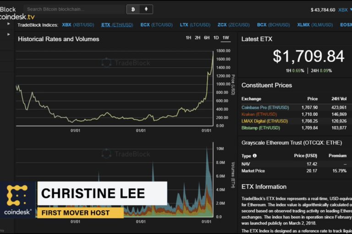352x234 pixels.
Task: Click the Coinbase Pro (ETH/USD) exchange row
Action: (x=294, y=107)
